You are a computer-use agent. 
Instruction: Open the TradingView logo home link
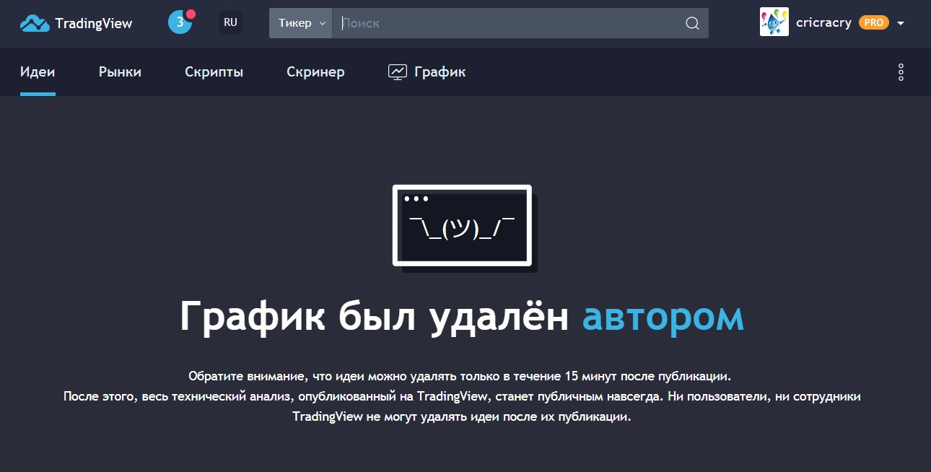[x=76, y=23]
